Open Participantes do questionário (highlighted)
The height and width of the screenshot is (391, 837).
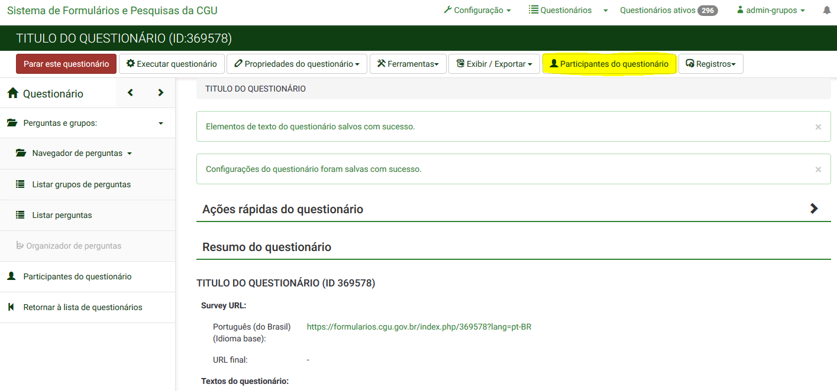click(x=609, y=63)
